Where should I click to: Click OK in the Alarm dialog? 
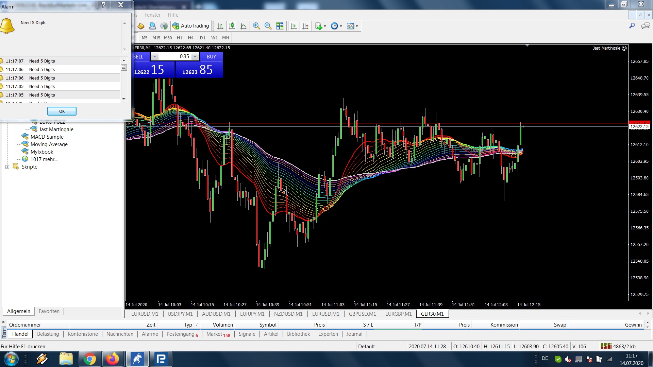coord(62,111)
